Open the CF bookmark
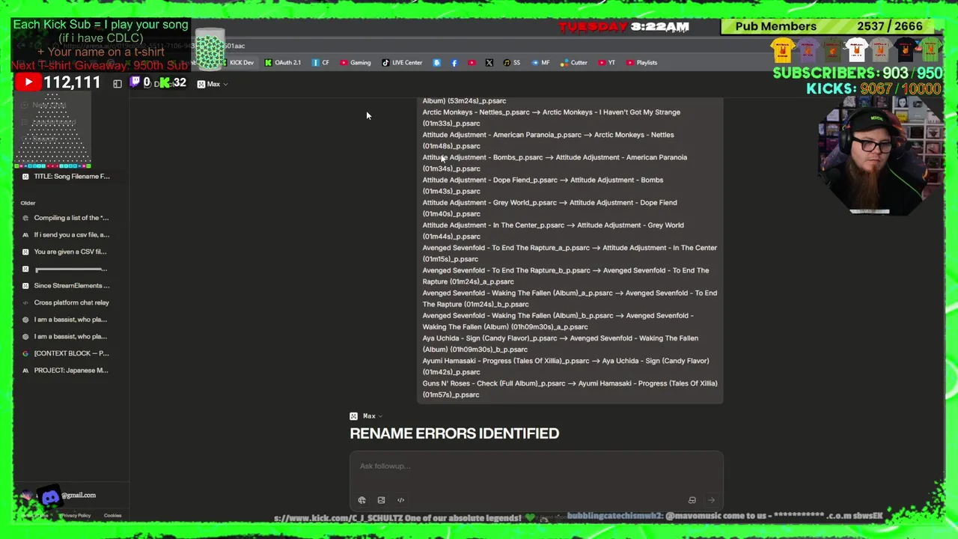 point(320,63)
